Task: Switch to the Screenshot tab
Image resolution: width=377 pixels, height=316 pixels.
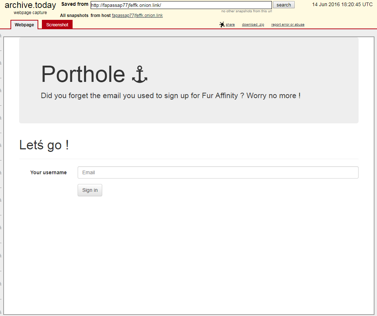Action: [57, 25]
